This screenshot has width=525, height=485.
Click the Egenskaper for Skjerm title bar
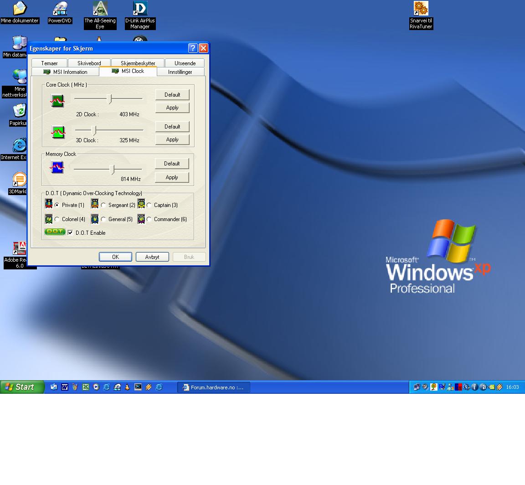pos(107,48)
